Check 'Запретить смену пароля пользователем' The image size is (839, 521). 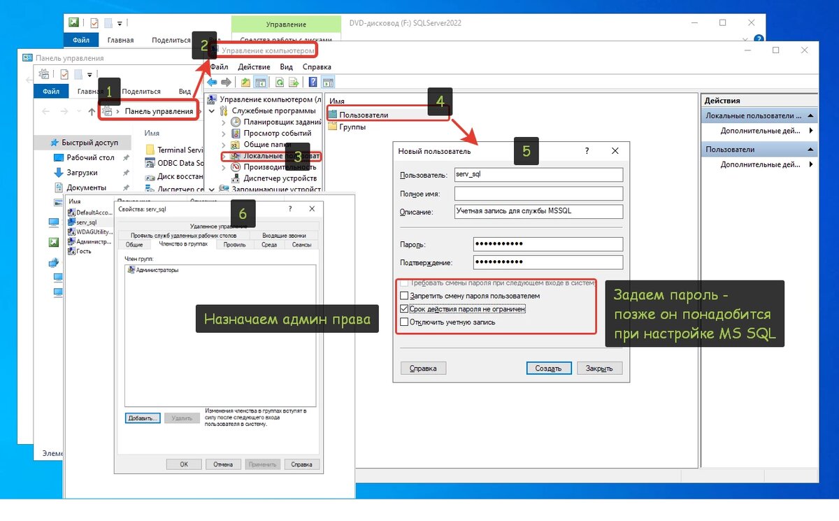(404, 296)
